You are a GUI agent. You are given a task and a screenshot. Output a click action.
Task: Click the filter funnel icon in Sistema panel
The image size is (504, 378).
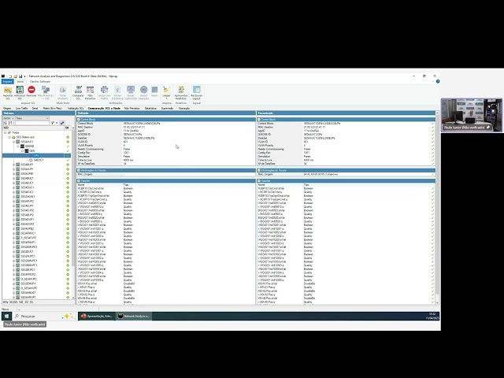pos(53,123)
